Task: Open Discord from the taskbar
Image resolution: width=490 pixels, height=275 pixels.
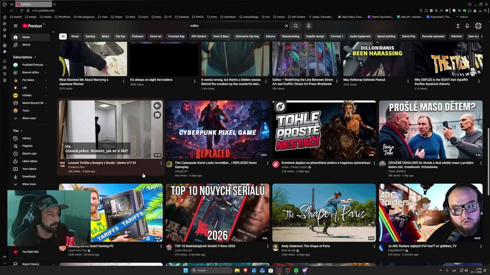Action: (x=305, y=270)
